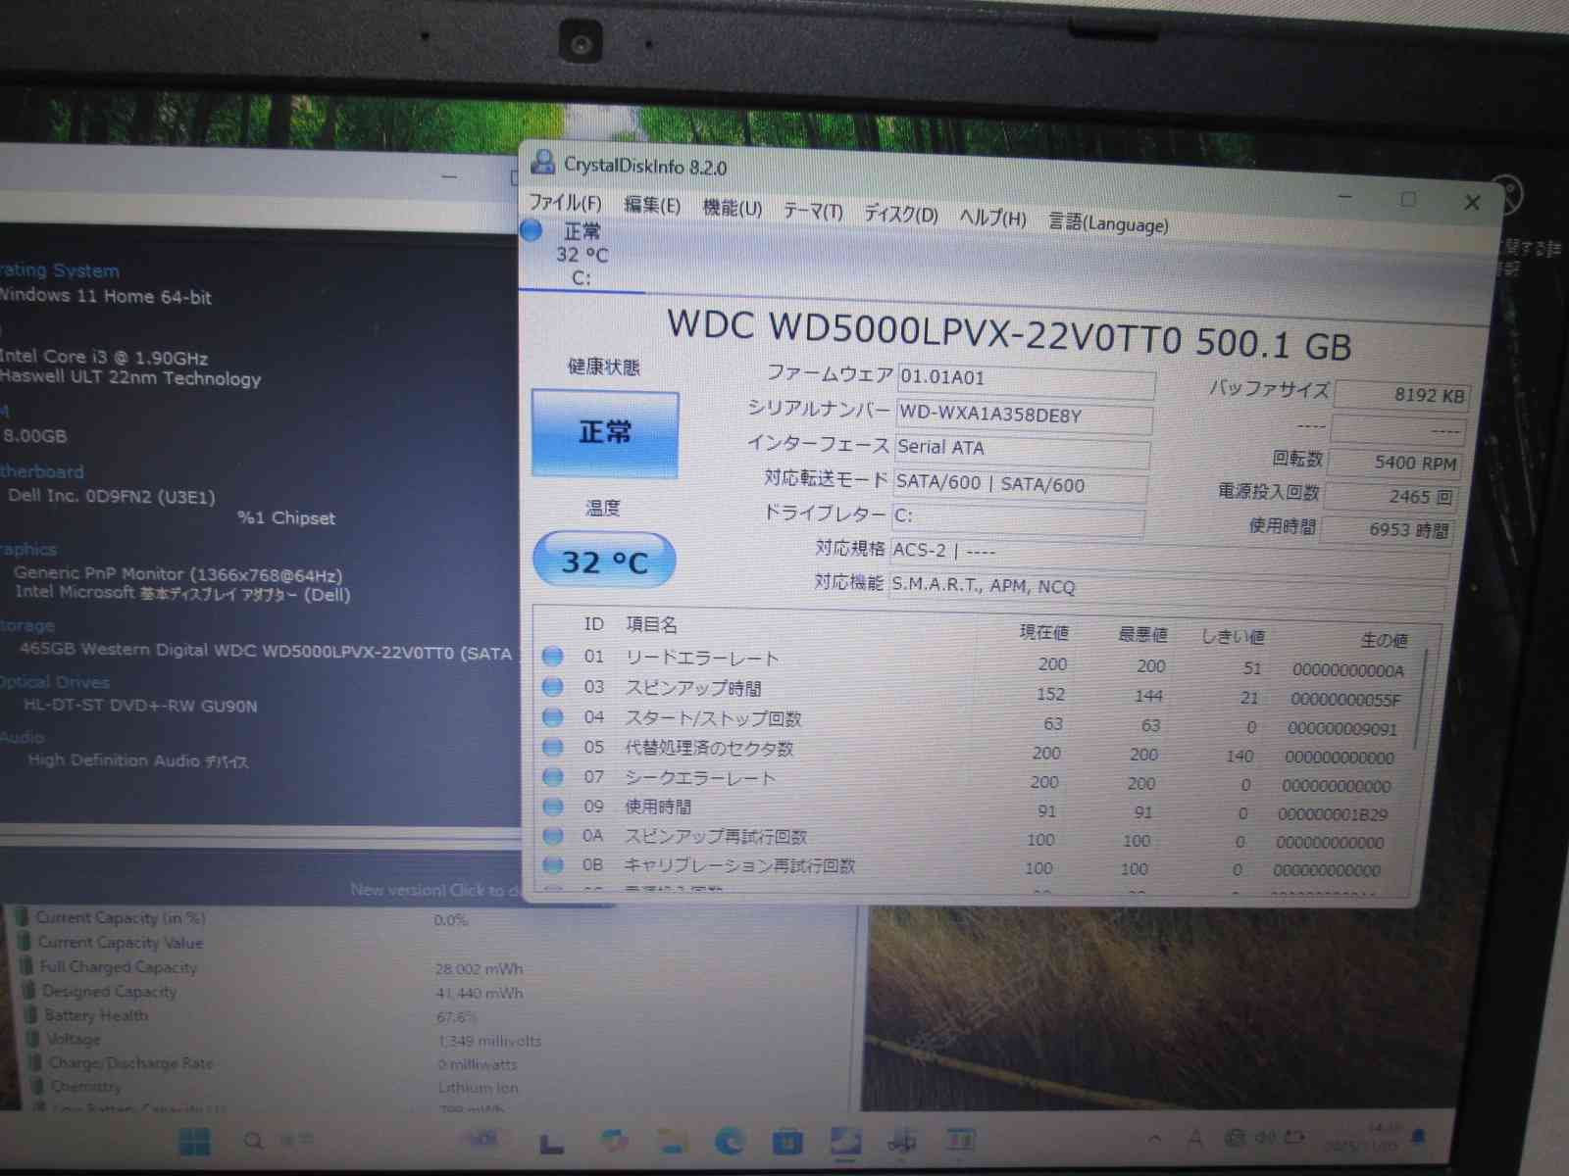Open the ファイル(F) menu

pos(565,203)
